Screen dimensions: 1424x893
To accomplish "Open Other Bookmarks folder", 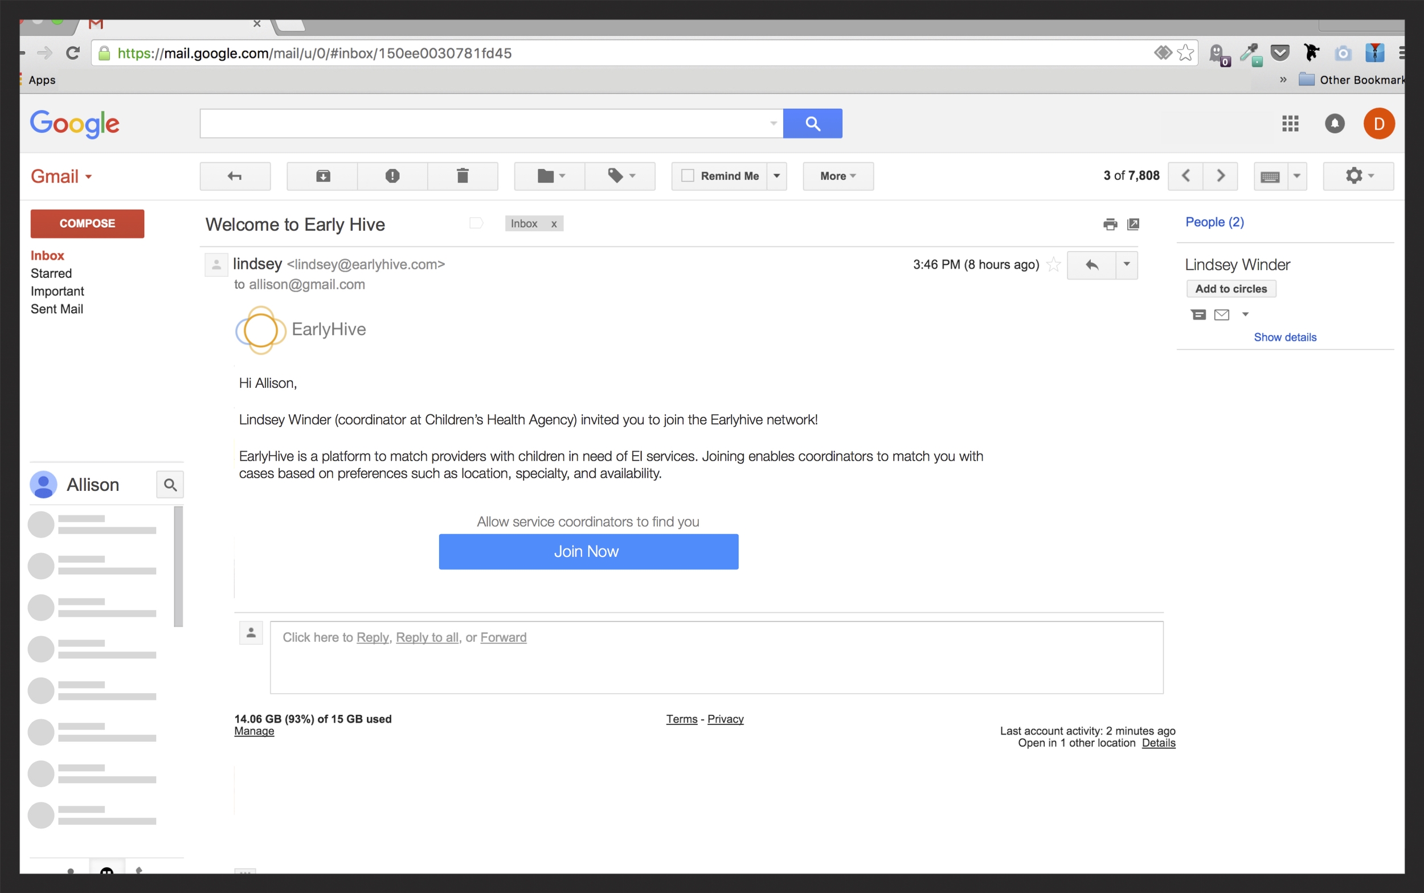I will pos(1351,80).
